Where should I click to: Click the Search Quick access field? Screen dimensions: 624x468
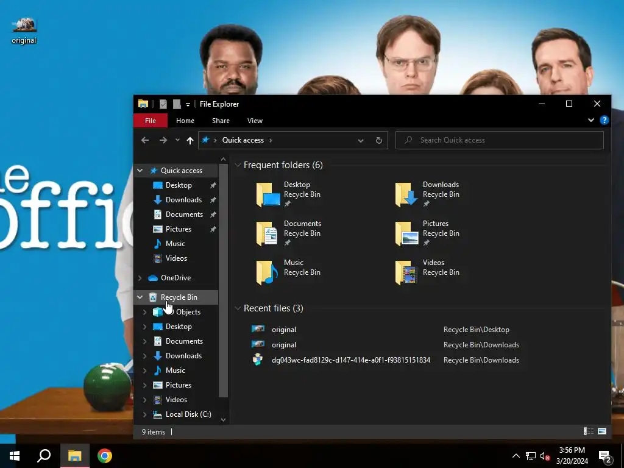(500, 140)
